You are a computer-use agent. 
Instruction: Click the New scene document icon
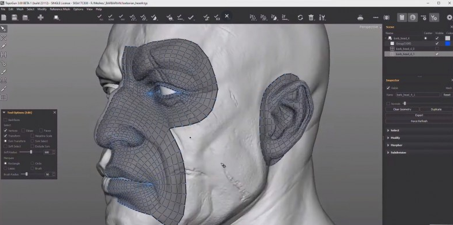click(3, 17)
